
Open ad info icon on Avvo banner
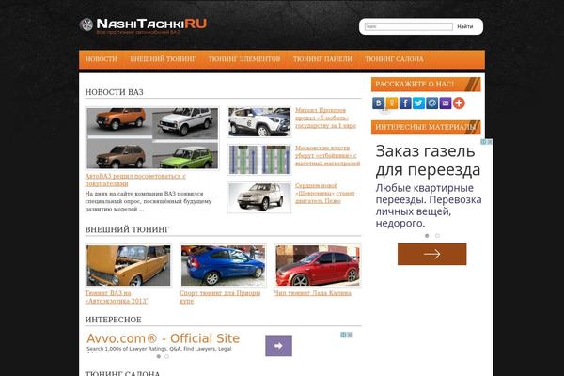pos(343,335)
